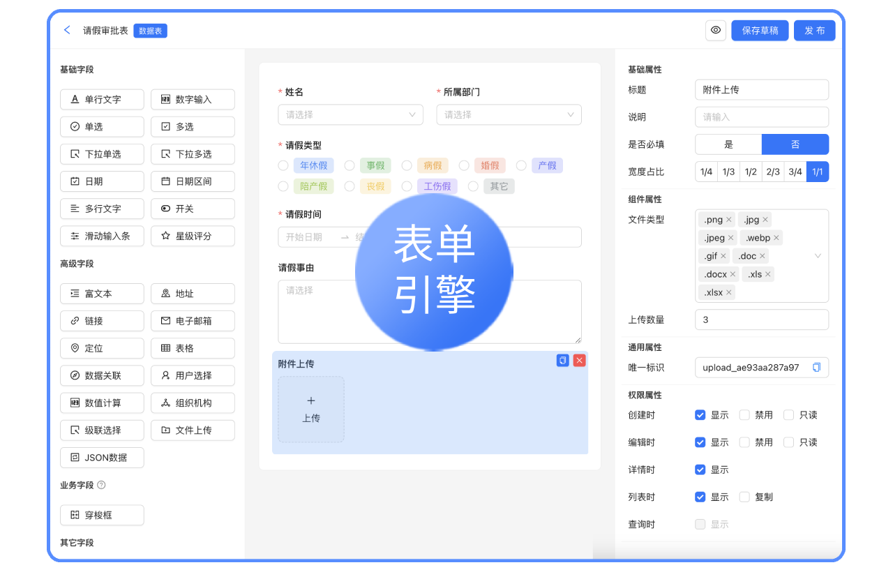Screen dimensions: 893x572
Task: Remove the .png file type tag
Action: click(x=729, y=220)
